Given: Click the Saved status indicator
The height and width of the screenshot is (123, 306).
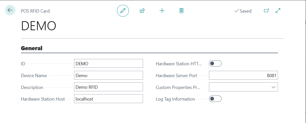Looking at the screenshot, I should (x=243, y=11).
